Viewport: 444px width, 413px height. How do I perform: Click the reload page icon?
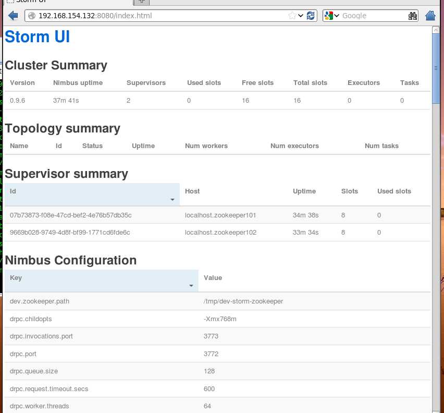311,16
